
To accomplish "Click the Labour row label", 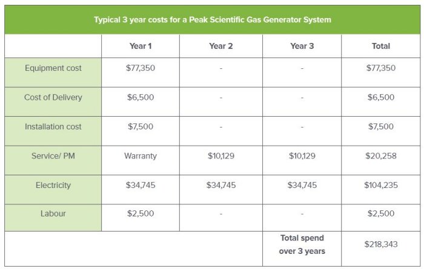I will coord(53,214).
